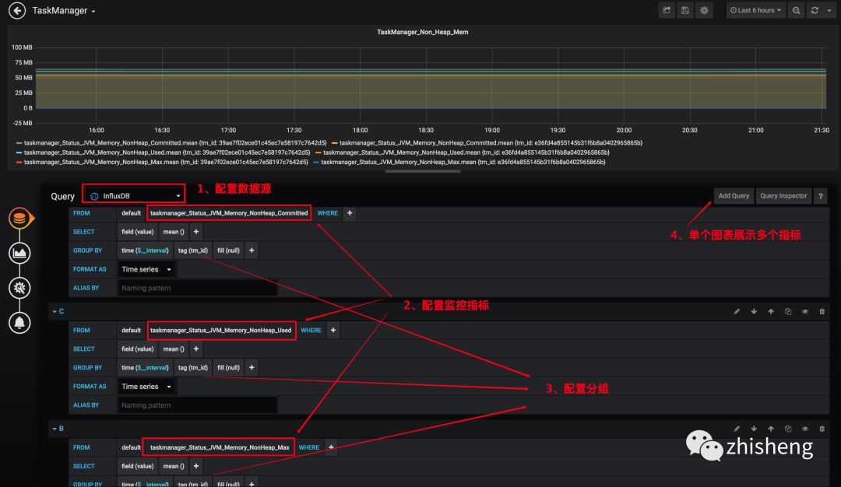Add select function in query B
Viewport: 841px width, 487px height.
[196, 467]
